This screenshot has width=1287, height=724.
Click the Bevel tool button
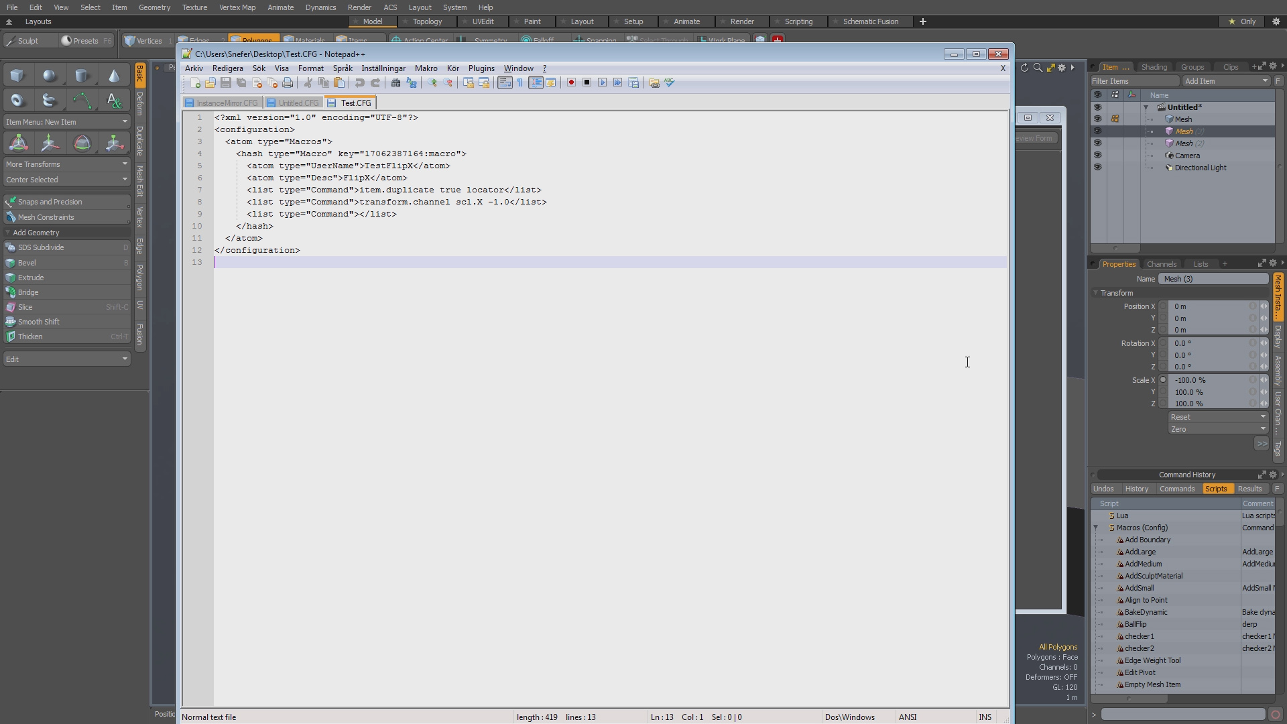pos(27,263)
